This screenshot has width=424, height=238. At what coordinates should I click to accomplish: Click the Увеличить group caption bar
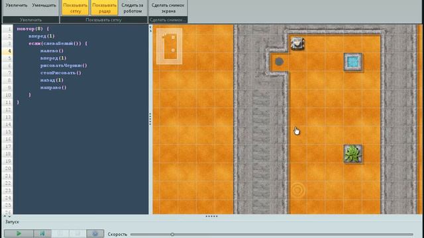30,20
